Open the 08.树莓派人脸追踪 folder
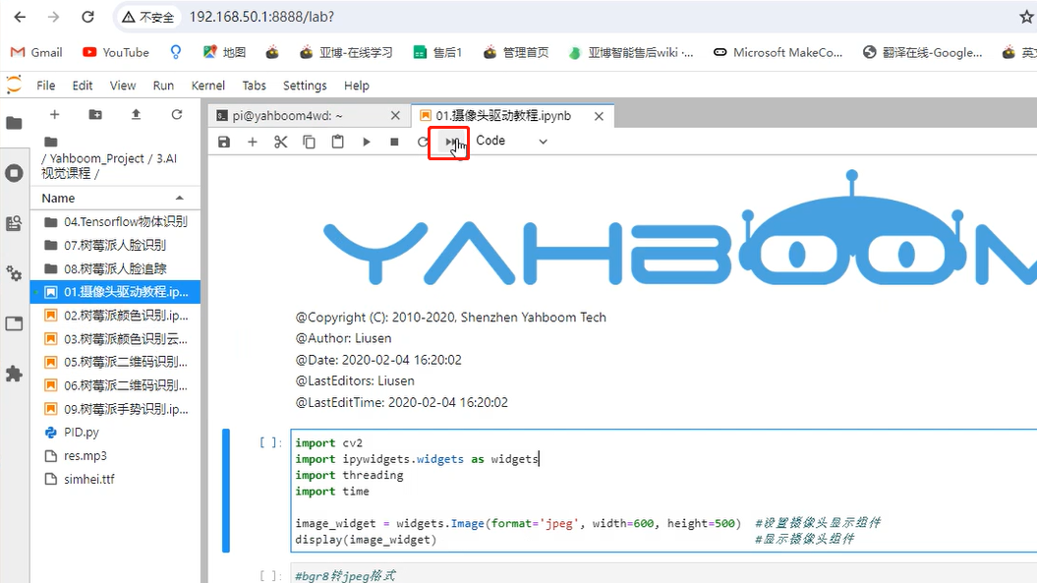This screenshot has height=583, width=1037. point(116,268)
